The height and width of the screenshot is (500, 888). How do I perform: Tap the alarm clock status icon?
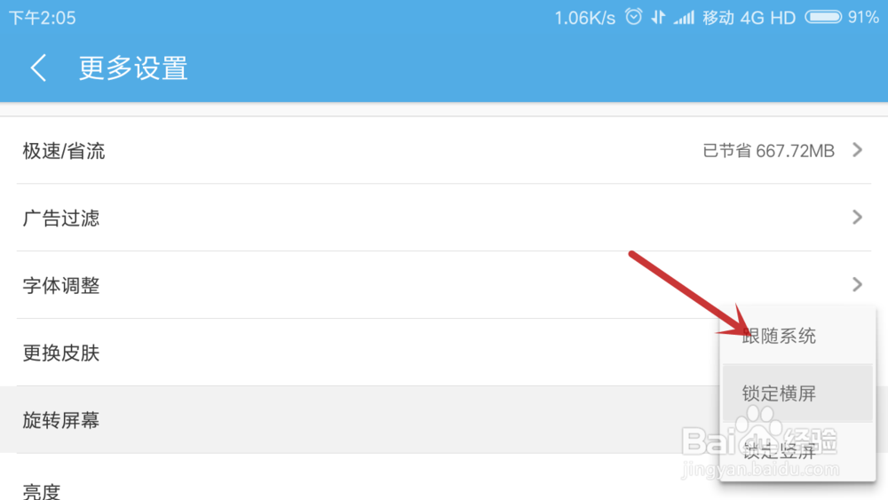[634, 17]
